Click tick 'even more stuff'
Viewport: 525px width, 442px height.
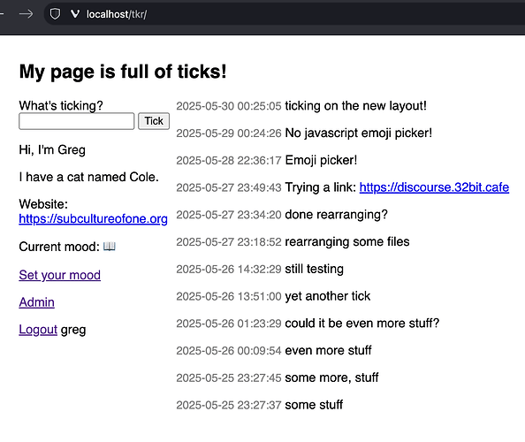pyautogui.click(x=328, y=350)
